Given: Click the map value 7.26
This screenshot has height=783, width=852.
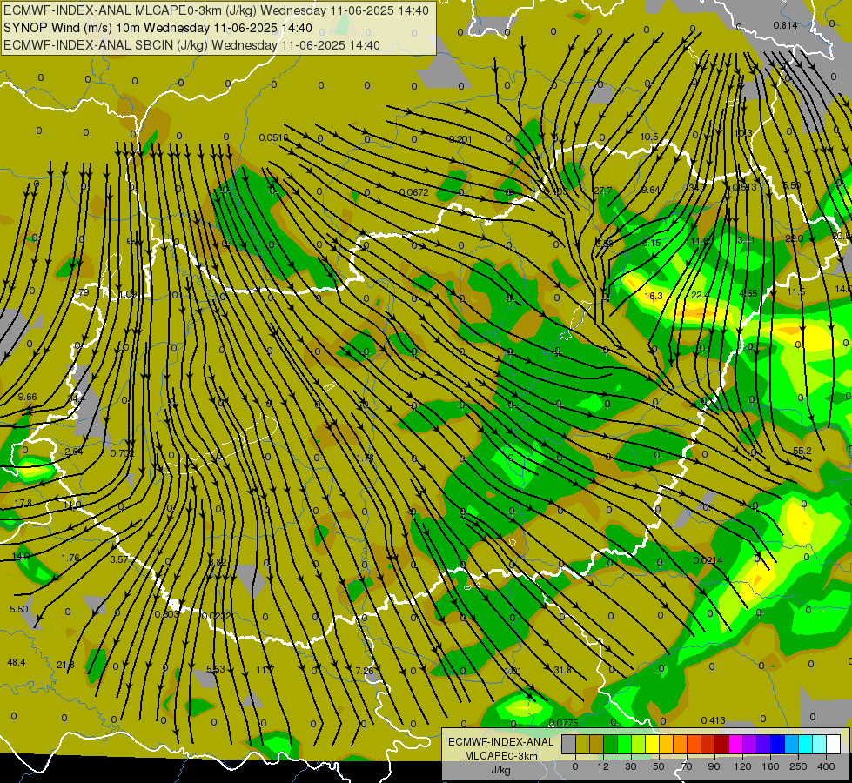Looking at the screenshot, I should point(365,671).
